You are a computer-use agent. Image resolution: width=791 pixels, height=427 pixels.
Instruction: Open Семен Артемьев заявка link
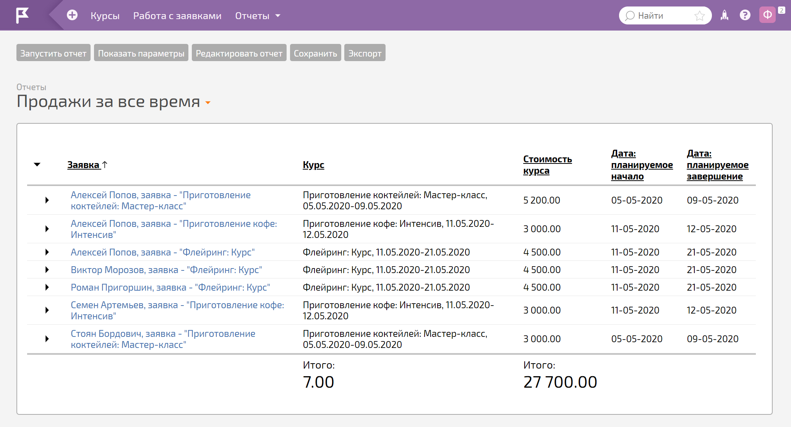tap(177, 310)
